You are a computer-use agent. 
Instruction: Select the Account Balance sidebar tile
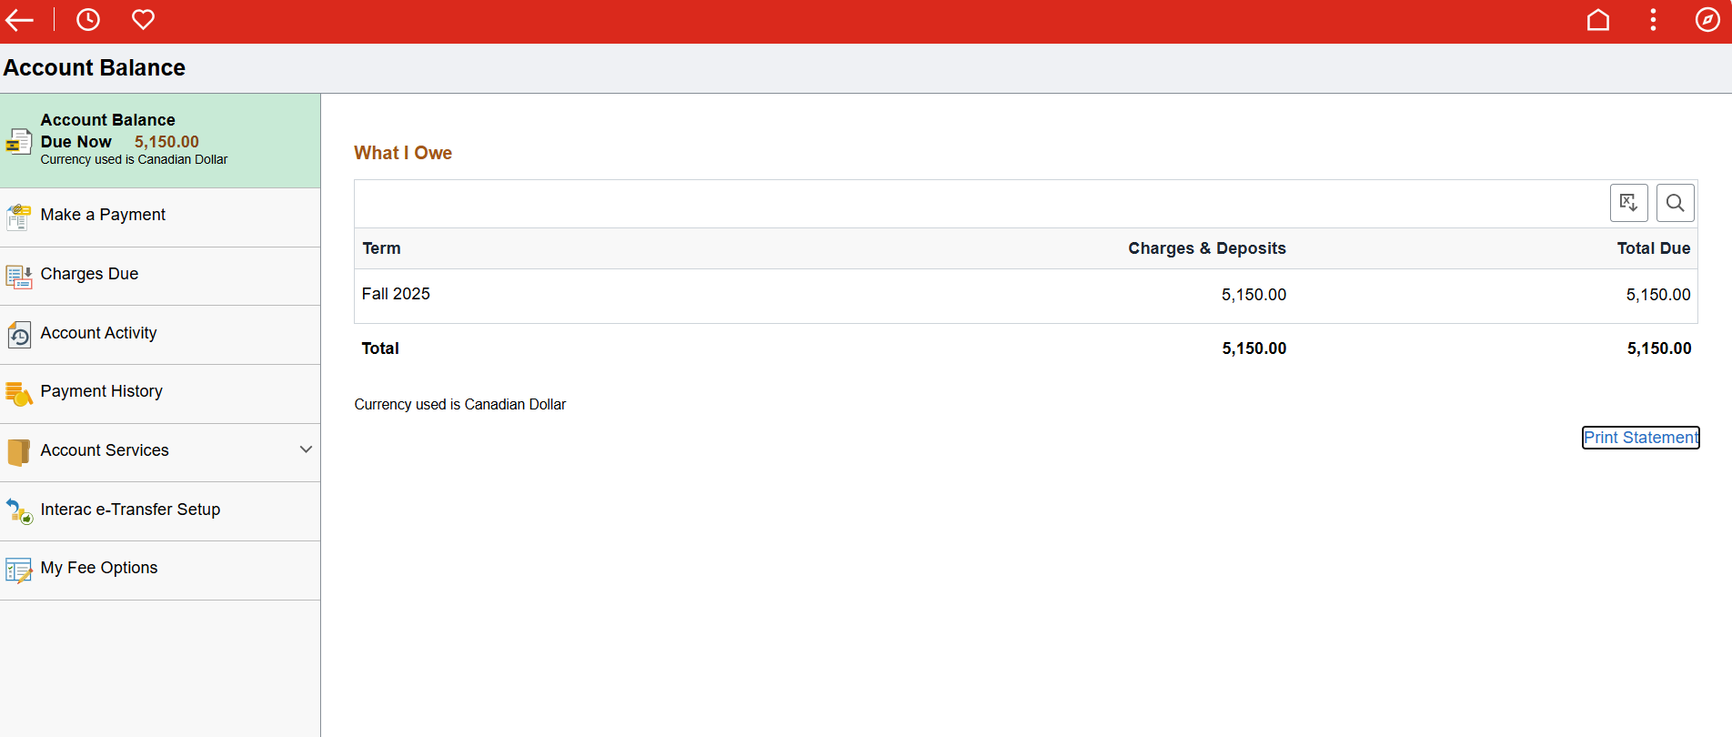(x=160, y=140)
